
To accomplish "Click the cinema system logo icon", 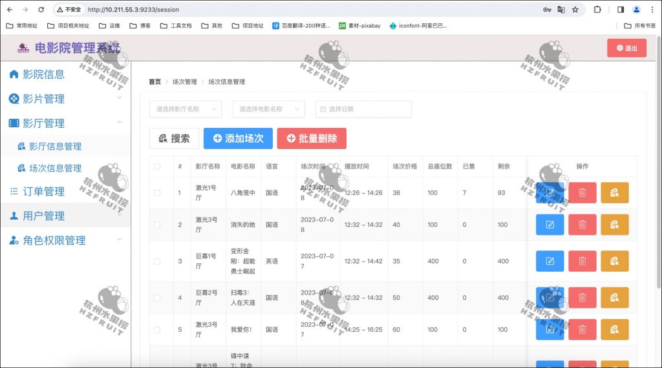I will [x=23, y=48].
